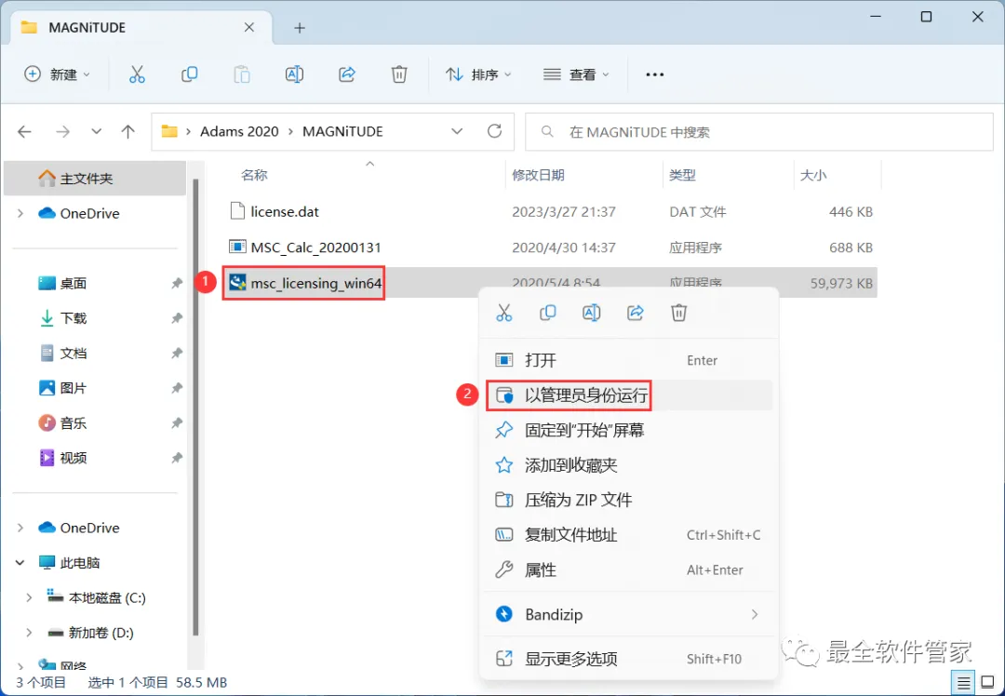Click the context menu Share icon
The image size is (1005, 696).
point(636,313)
